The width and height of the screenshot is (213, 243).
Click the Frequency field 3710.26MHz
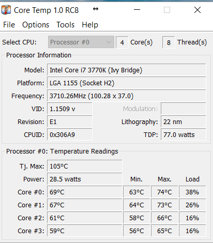pyautogui.click(x=127, y=96)
